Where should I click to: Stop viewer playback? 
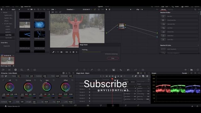point(73,52)
